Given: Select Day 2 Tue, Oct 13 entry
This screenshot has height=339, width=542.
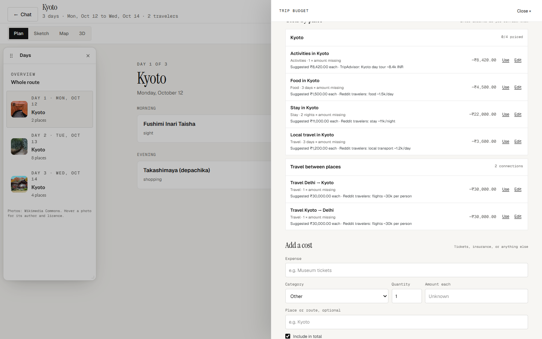Looking at the screenshot, I should click(50, 147).
